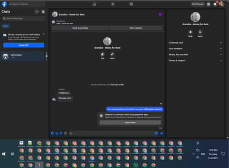229x168 pixels.
Task: Click right panel listing profile photo
Action: click(x=196, y=17)
